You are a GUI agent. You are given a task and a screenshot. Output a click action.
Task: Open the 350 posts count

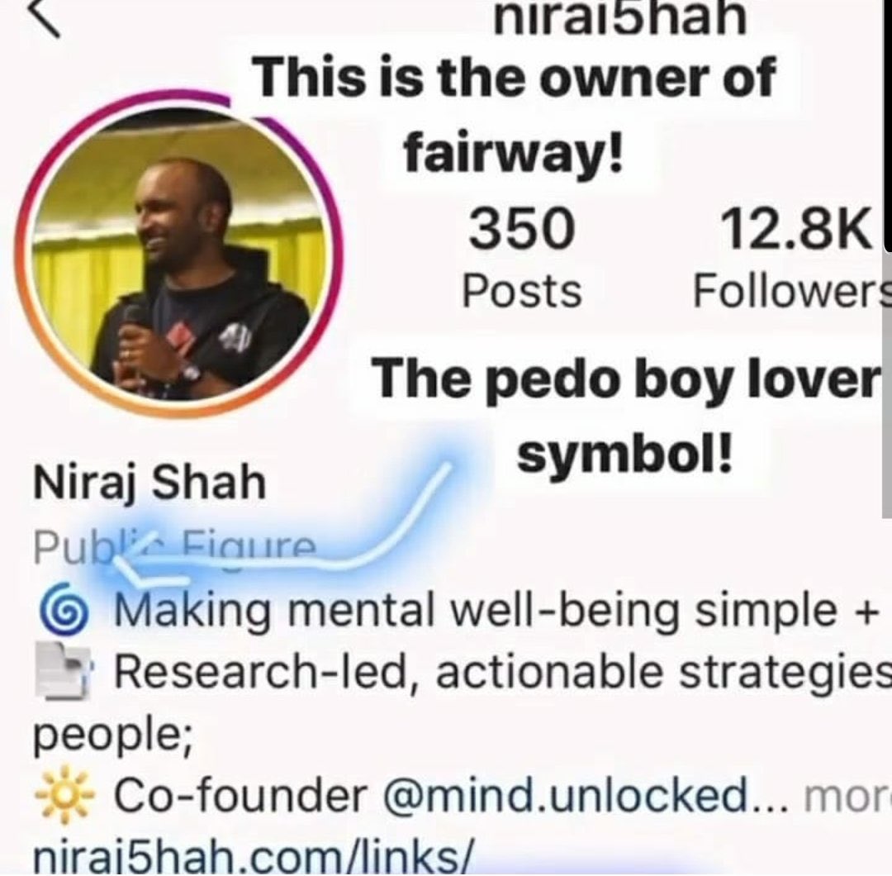[521, 229]
